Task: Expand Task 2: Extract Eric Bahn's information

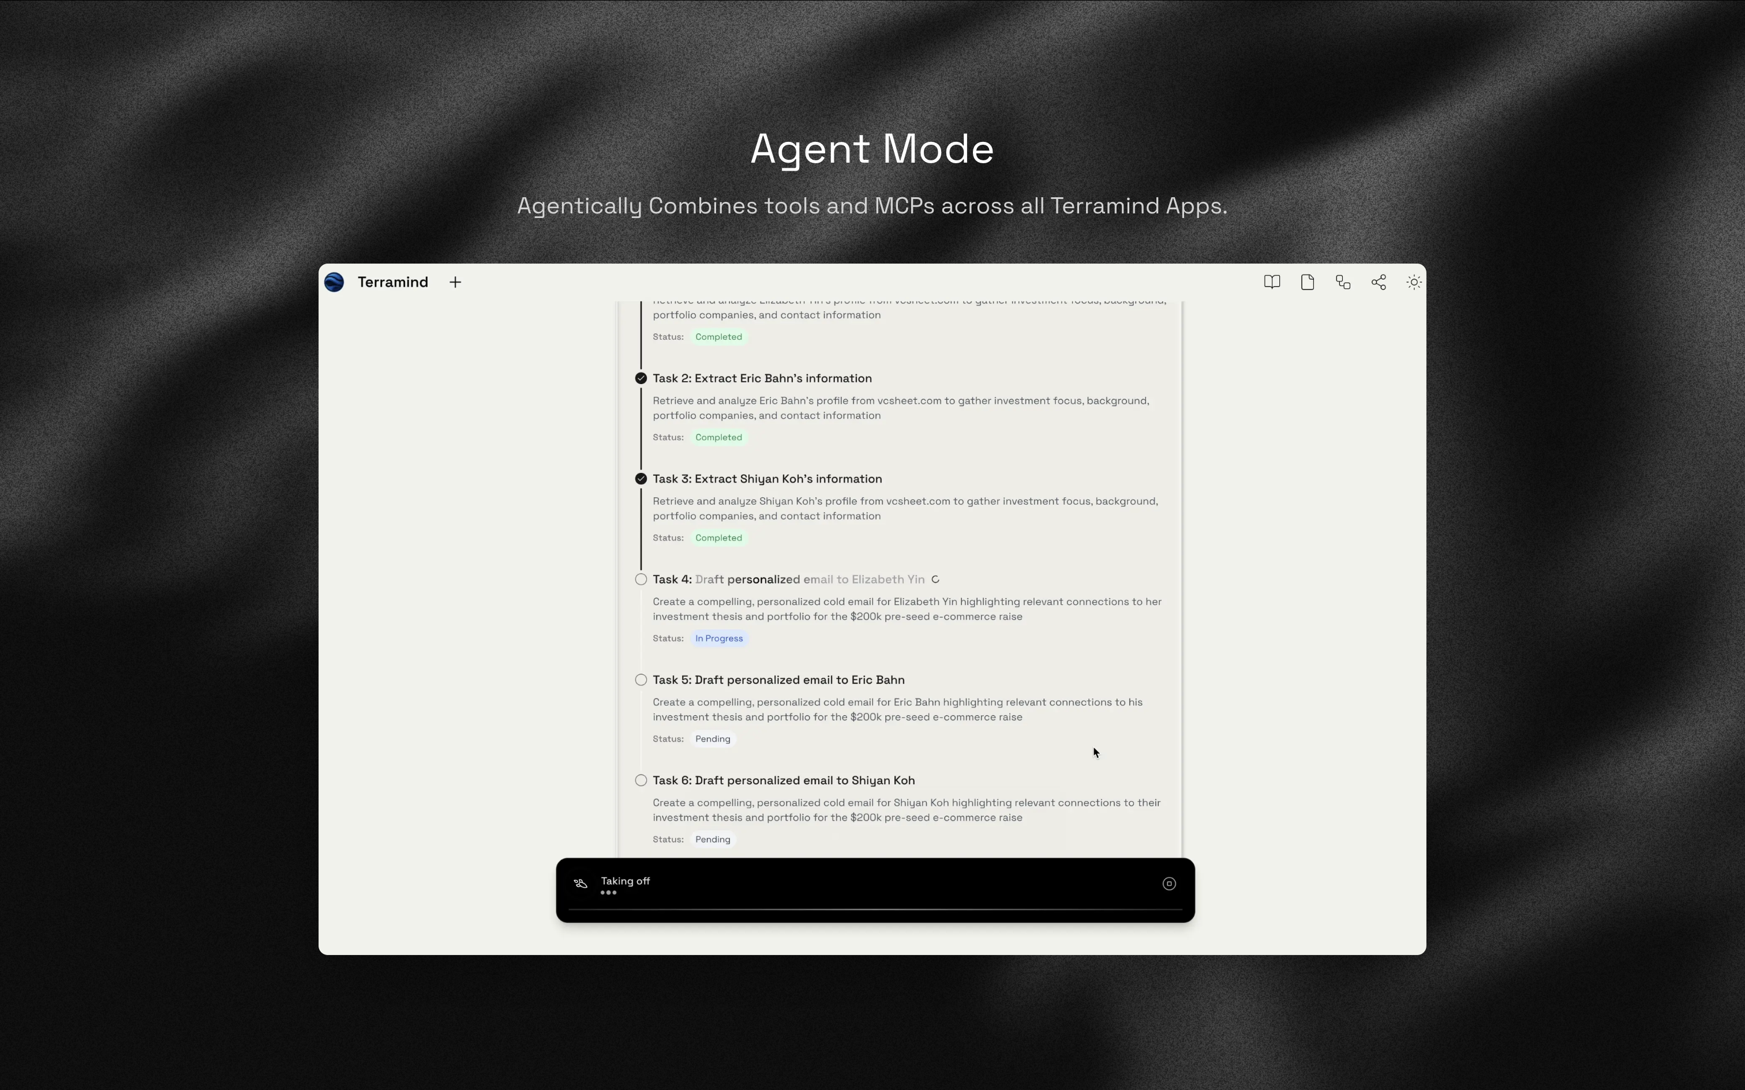Action: pyautogui.click(x=762, y=378)
